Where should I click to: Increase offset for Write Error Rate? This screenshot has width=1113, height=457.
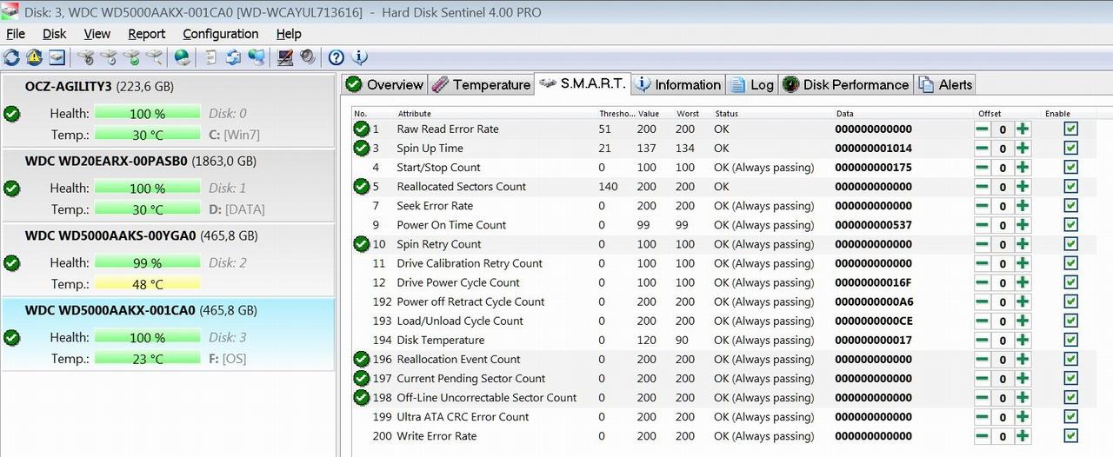click(1023, 436)
